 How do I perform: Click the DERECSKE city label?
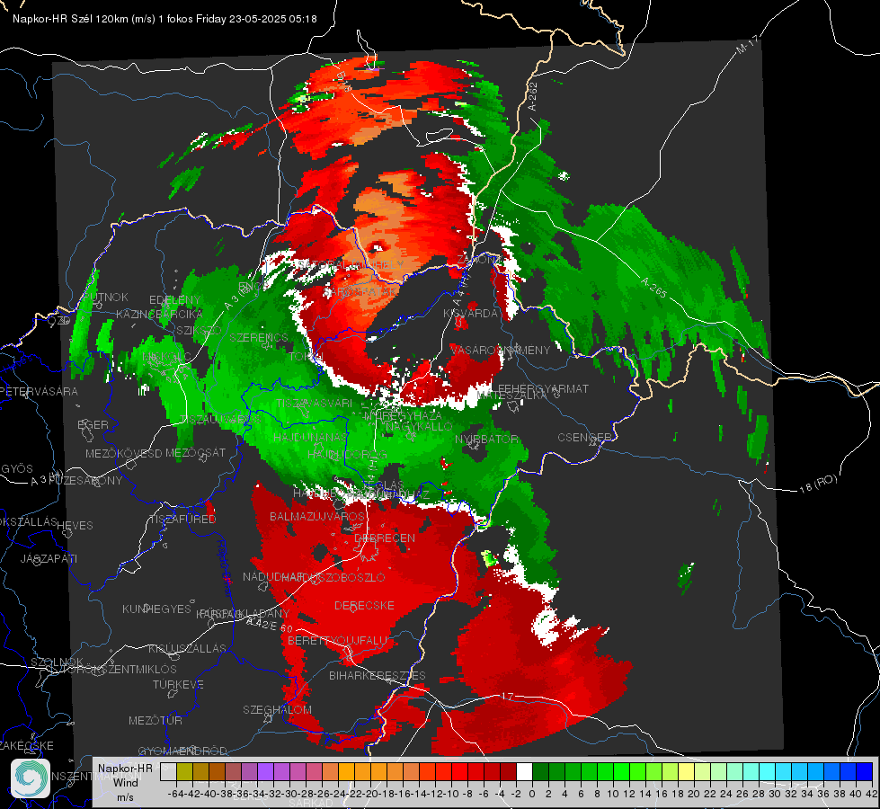tap(364, 605)
